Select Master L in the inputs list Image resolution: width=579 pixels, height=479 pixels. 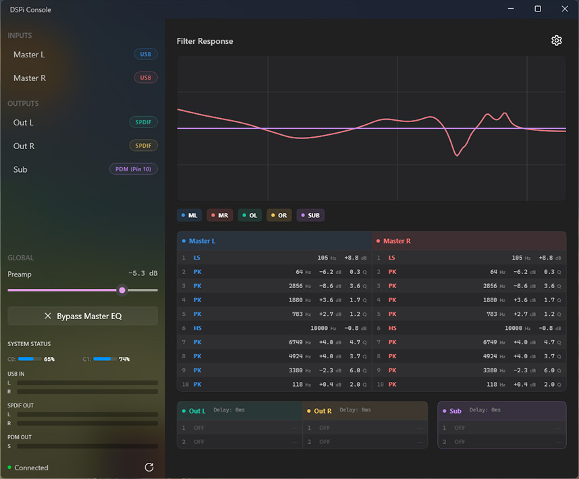[x=29, y=55]
